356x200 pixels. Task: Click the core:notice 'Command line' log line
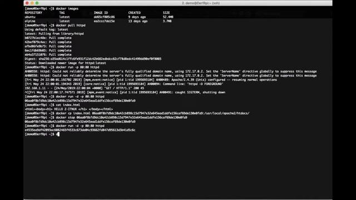[x=124, y=84]
